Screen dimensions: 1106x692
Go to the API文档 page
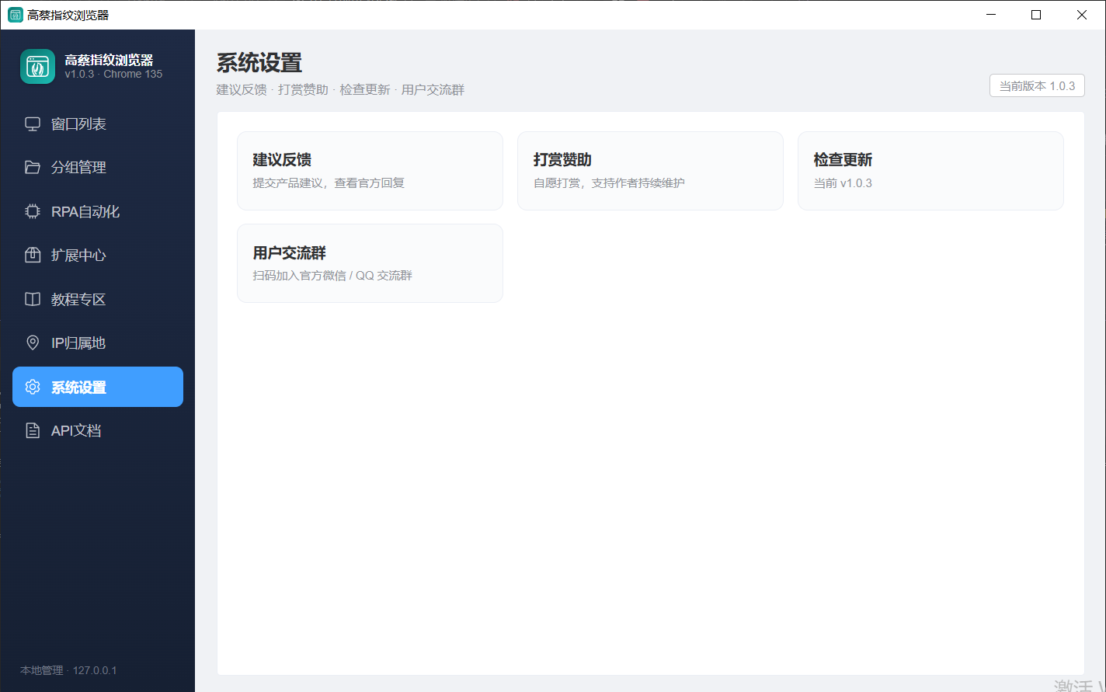coord(98,431)
